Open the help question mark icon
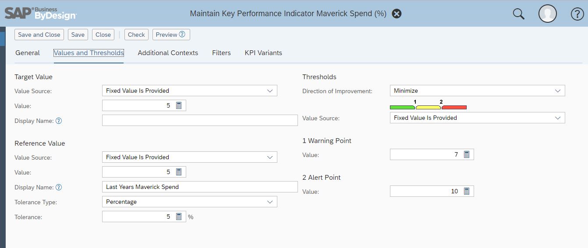Image resolution: width=588 pixels, height=248 pixels. (577, 14)
